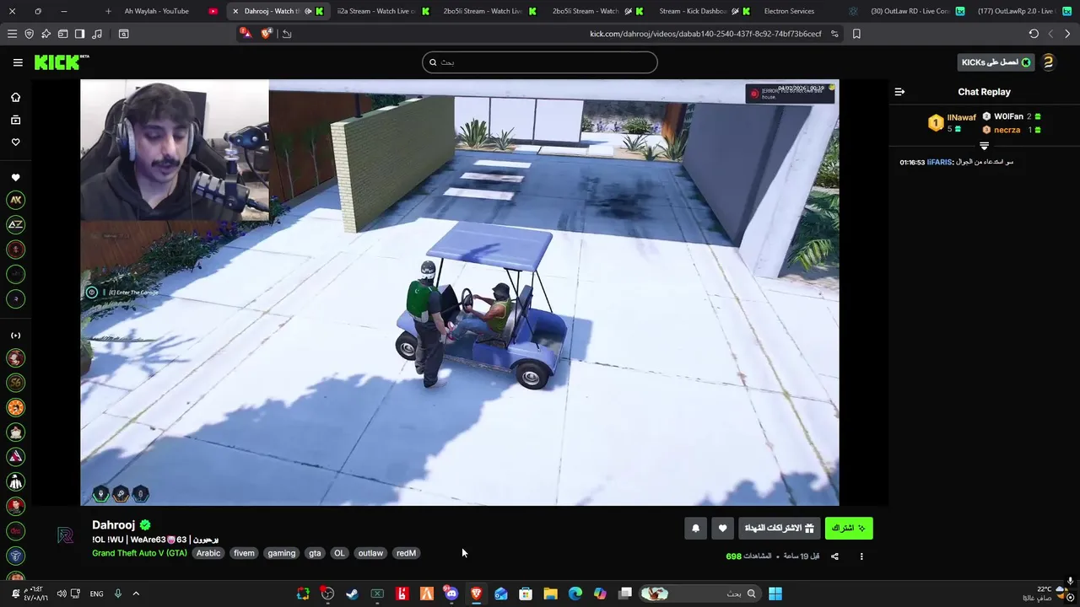Open Grand Theft Auto V (GTA) category link

(139, 553)
